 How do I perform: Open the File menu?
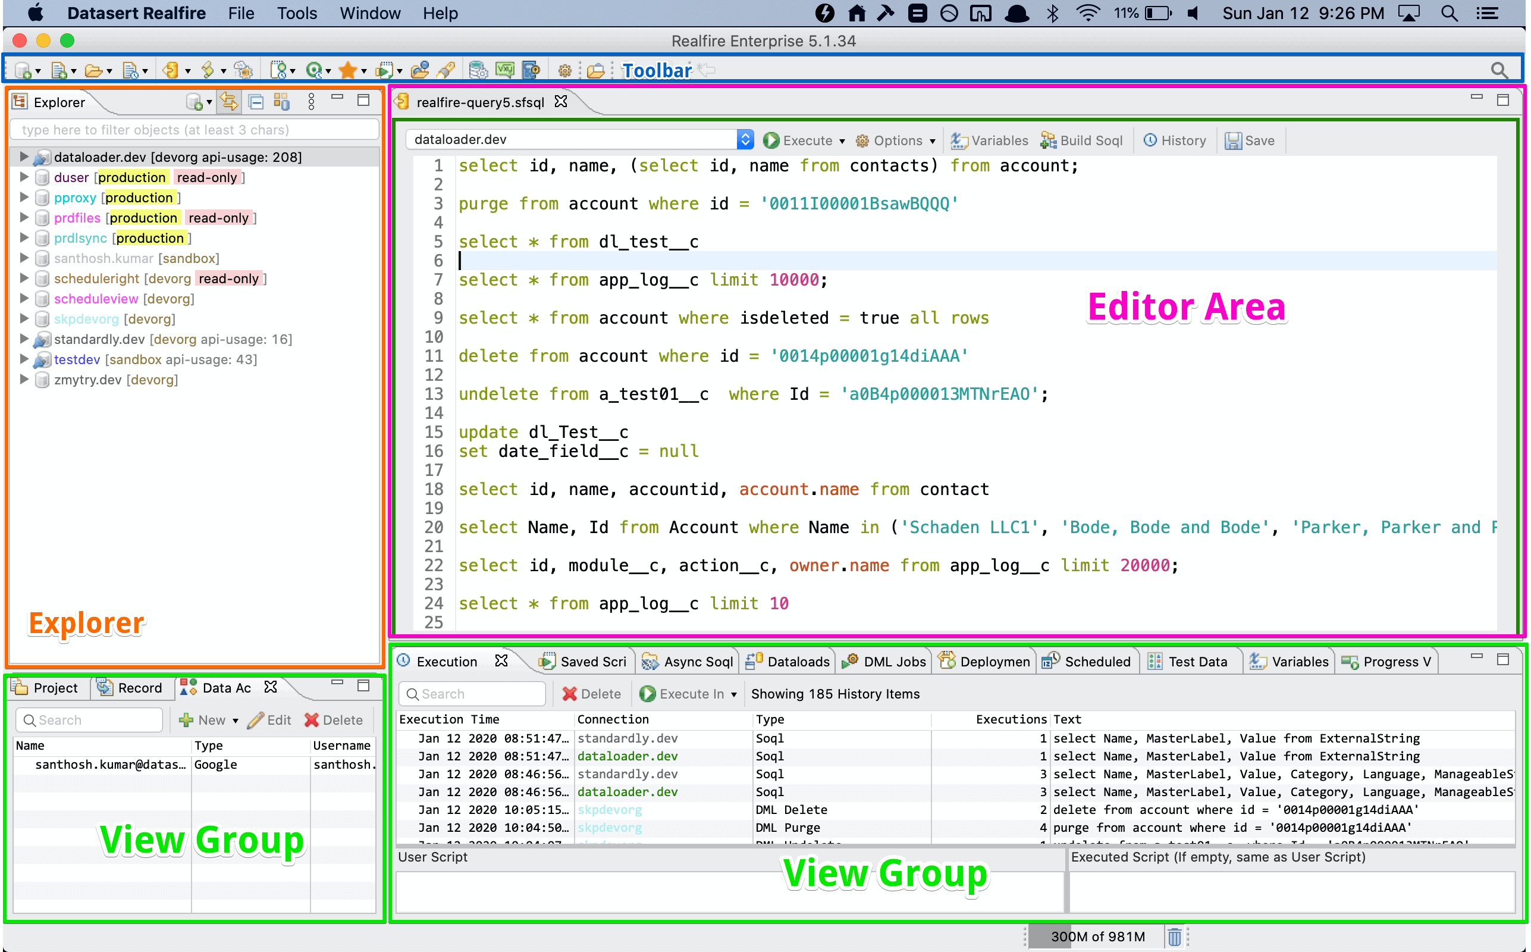(x=241, y=13)
